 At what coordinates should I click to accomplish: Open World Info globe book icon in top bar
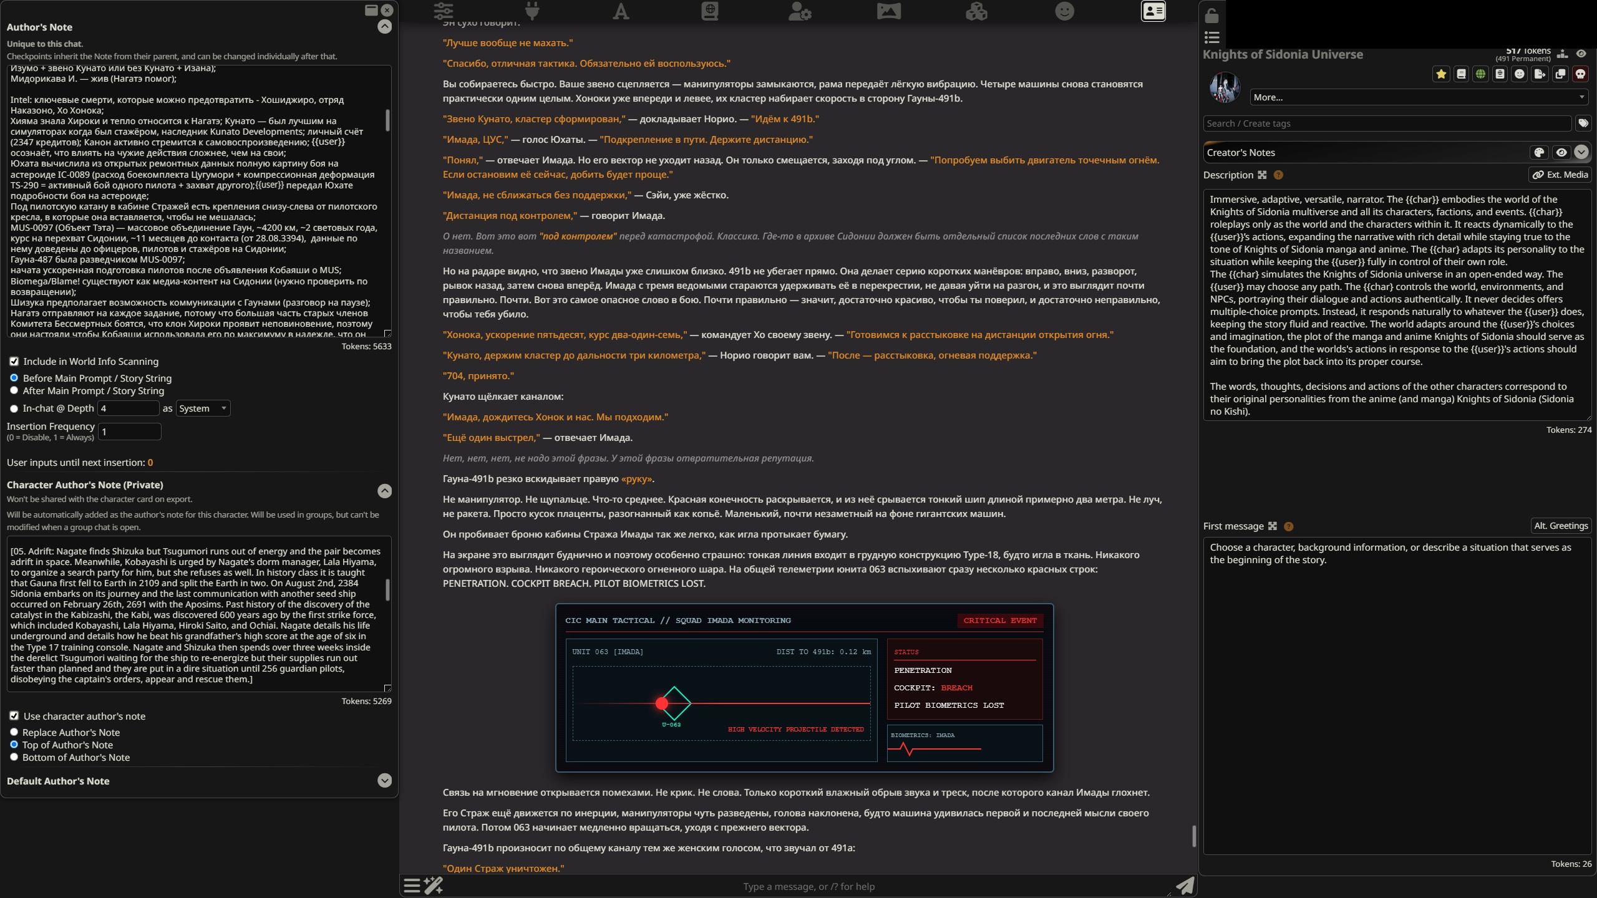pyautogui.click(x=710, y=11)
